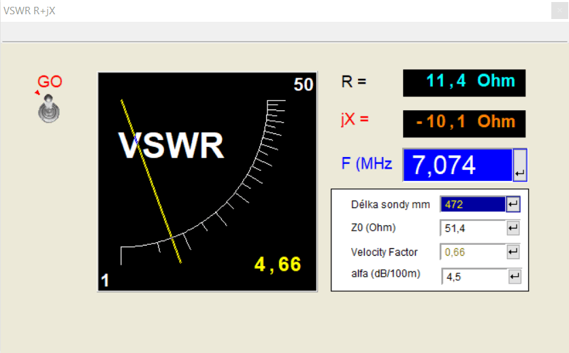Screen dimensions: 569x353
Task: Click the large VSWR text on the meter
Action: 171,146
